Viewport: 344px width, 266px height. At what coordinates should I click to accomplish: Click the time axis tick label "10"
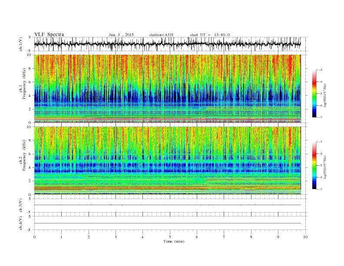(305, 237)
